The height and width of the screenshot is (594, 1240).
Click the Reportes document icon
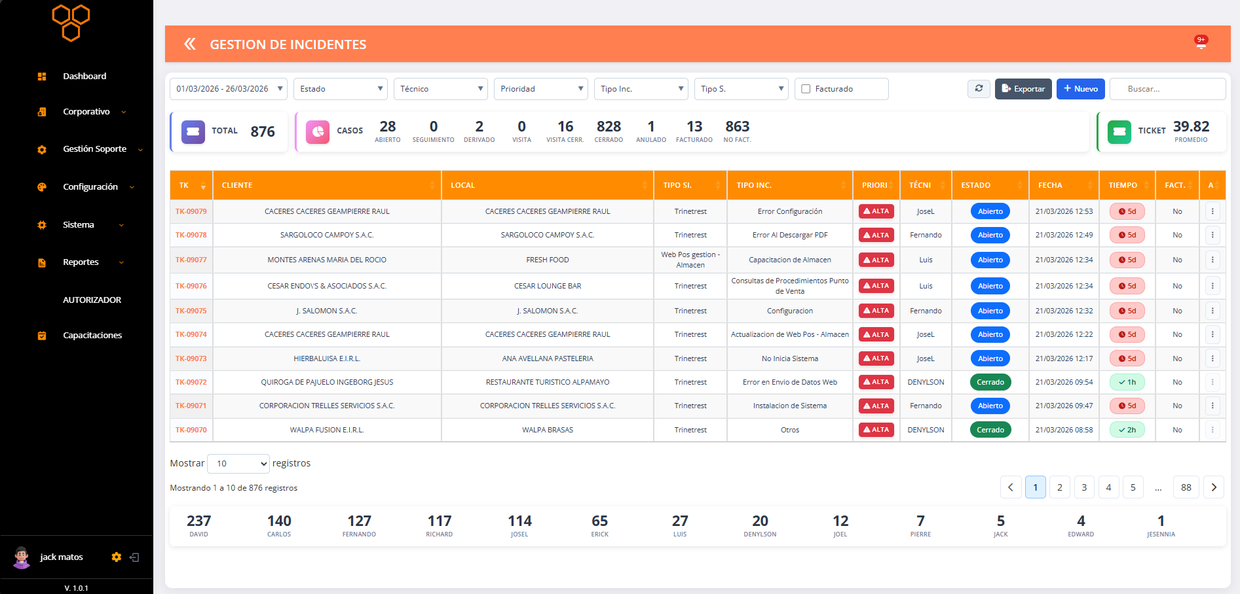pyautogui.click(x=42, y=263)
